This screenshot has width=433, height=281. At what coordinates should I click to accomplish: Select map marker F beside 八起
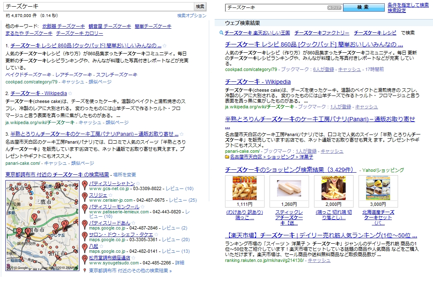coord(85,248)
